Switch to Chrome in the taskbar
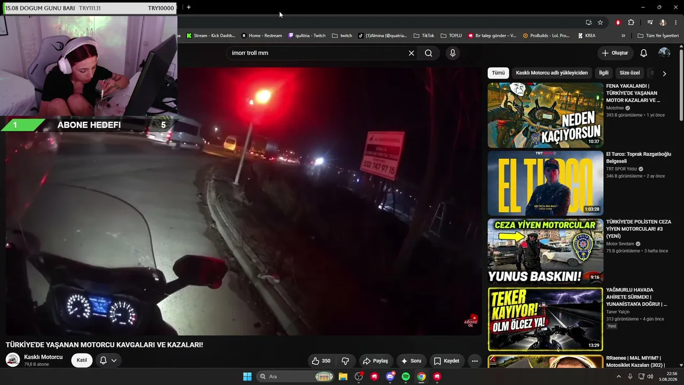Image resolution: width=684 pixels, height=385 pixels. (x=421, y=376)
